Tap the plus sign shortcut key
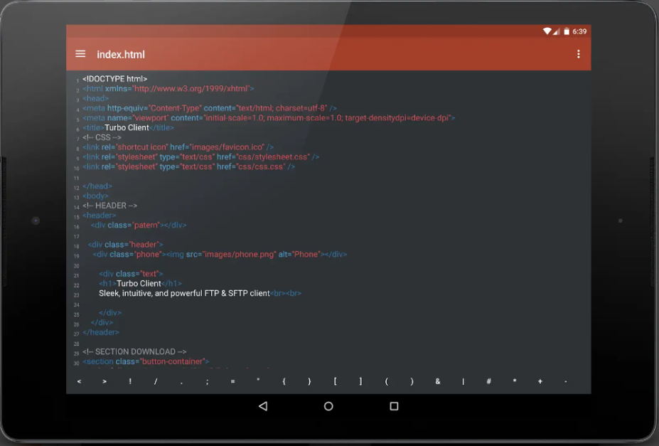659x446 pixels. coord(540,382)
